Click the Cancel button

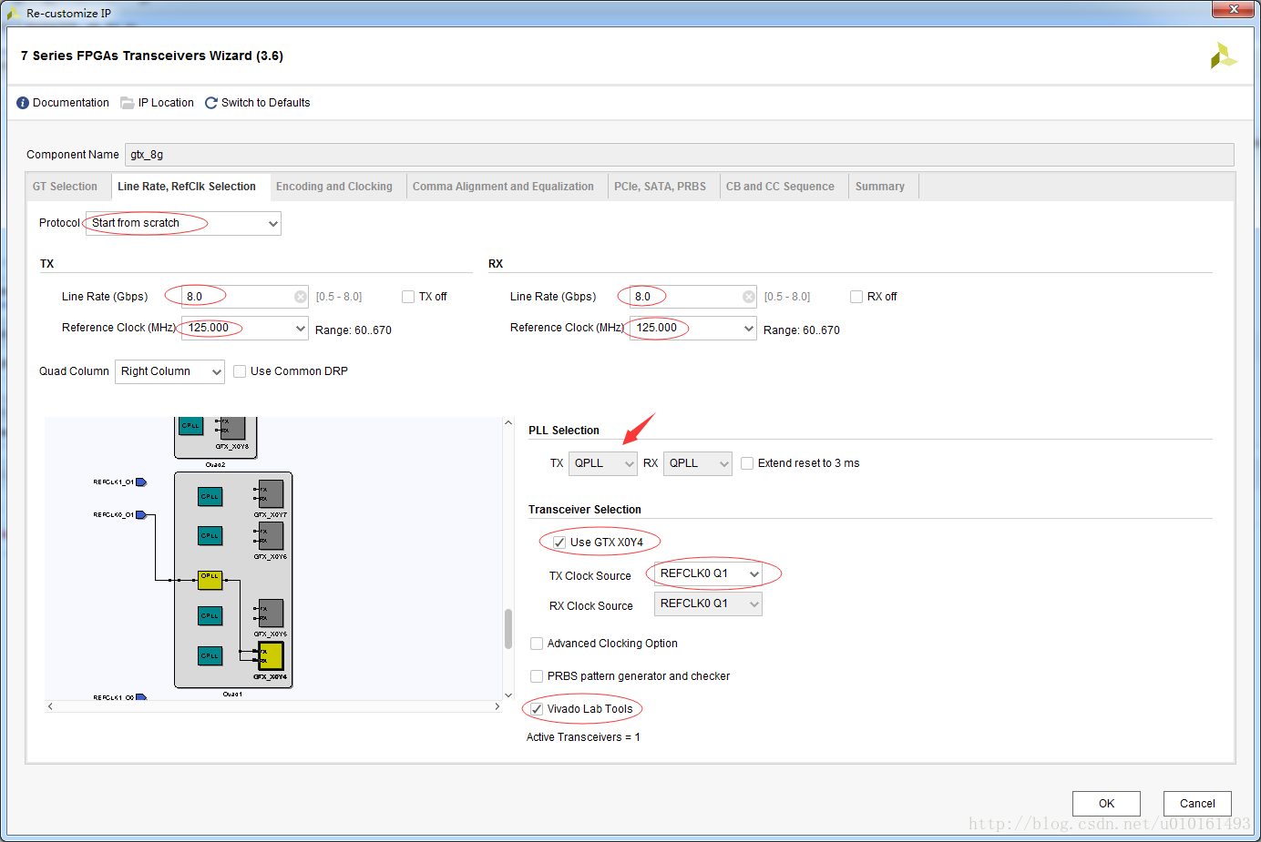click(x=1197, y=804)
